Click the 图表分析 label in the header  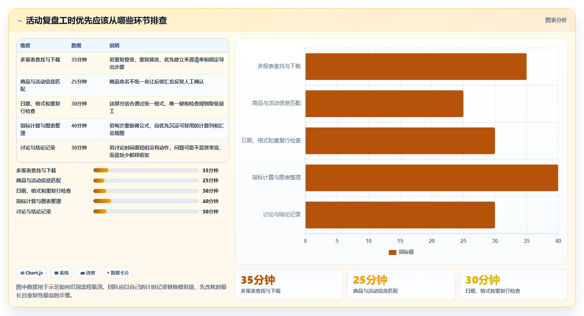[x=556, y=20]
